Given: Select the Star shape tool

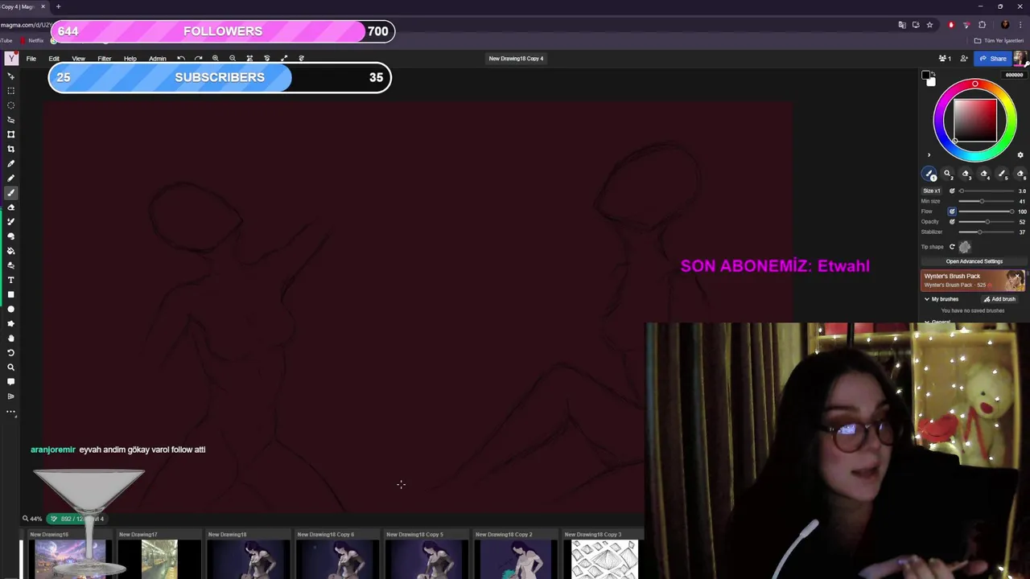Looking at the screenshot, I should (11, 323).
